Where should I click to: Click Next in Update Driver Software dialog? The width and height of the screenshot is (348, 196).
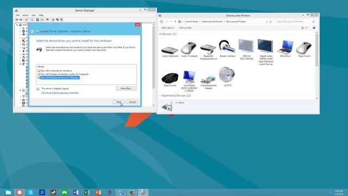119,102
